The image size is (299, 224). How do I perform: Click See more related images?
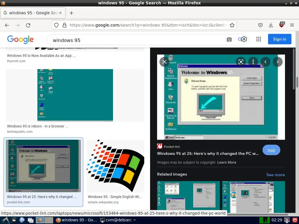276,175
